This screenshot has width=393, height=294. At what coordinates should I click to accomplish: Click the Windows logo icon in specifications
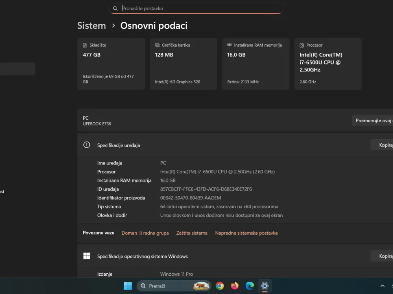click(87, 256)
